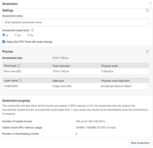
Task: Focus the Screenshot name input field
Action: (76, 22)
